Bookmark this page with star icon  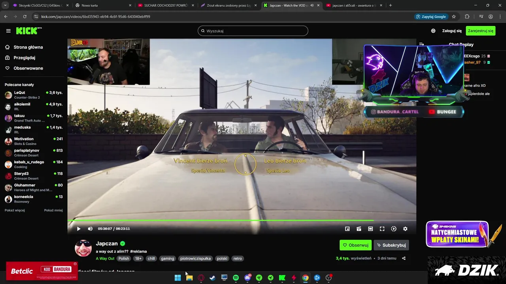[454, 17]
